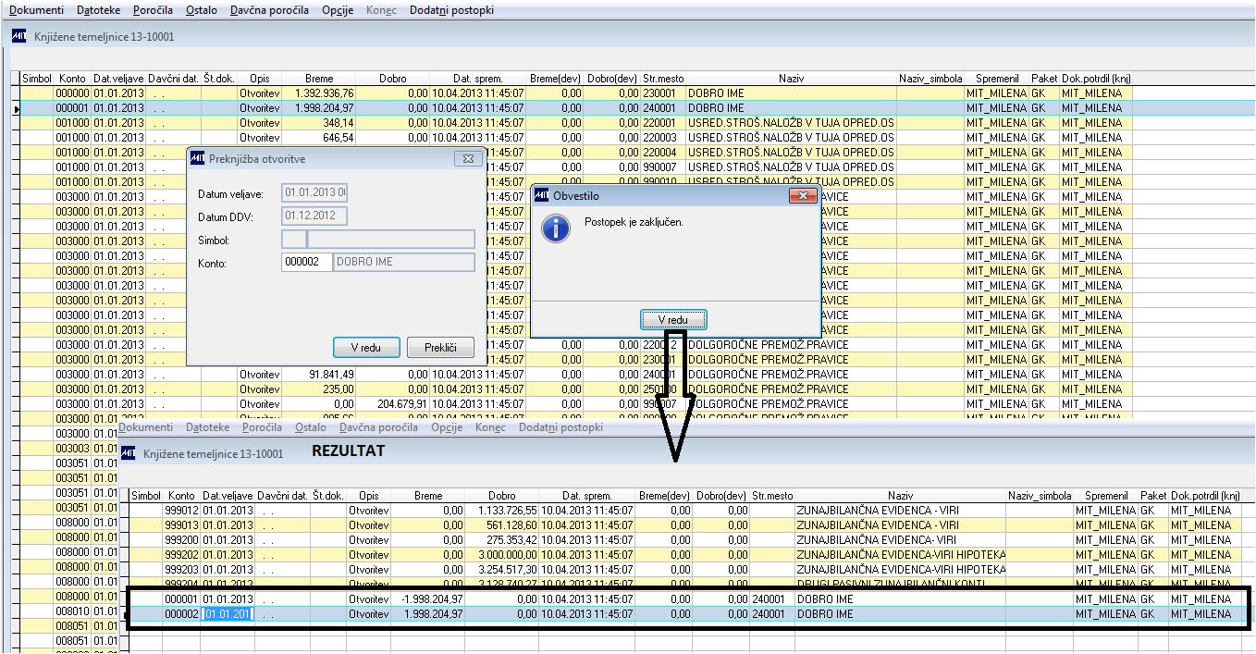Viewport: 1256px width, 654px height.
Task: Click Prekliči to cancel the preknjižba
Action: click(440, 348)
